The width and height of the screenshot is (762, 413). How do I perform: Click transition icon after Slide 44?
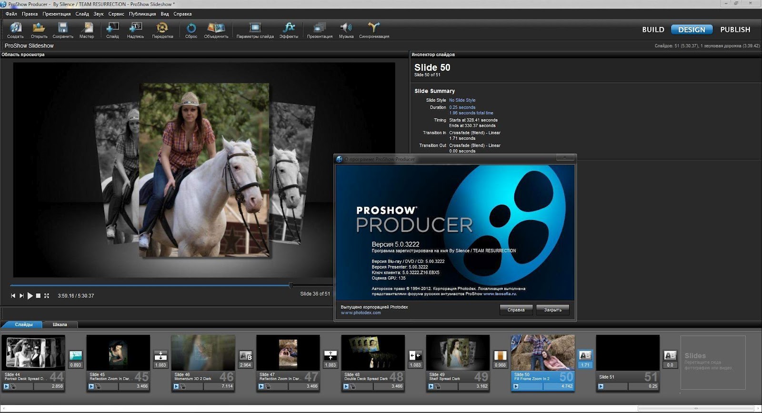click(76, 355)
